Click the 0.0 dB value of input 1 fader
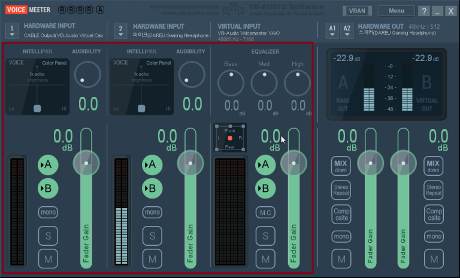The height and width of the screenshot is (278, 460). click(63, 140)
